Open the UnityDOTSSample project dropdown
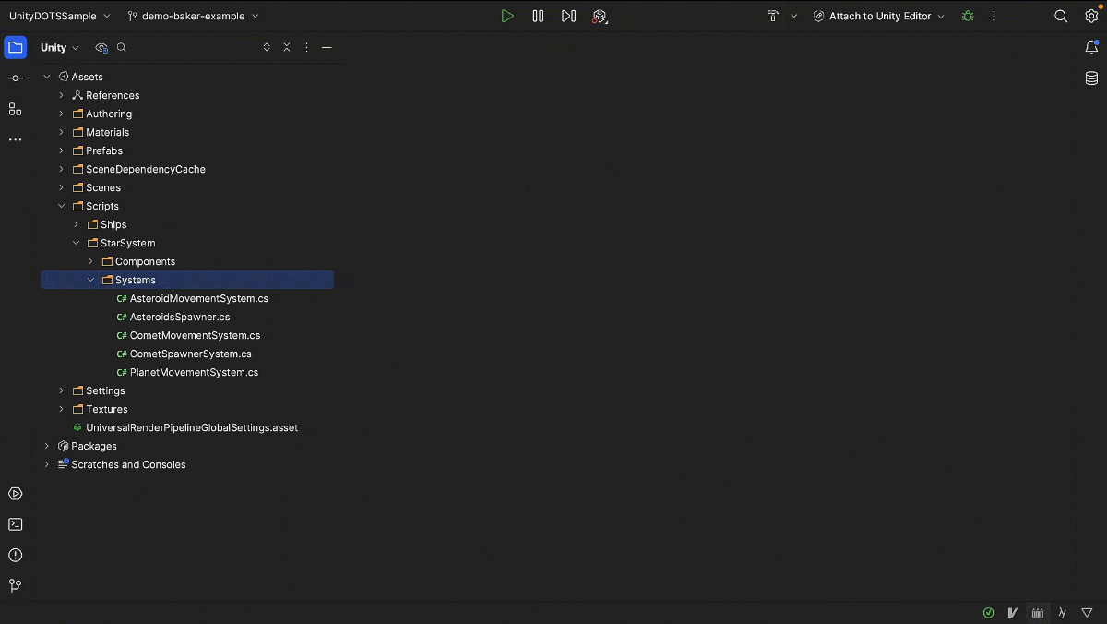Screen dimensions: 1107x624 (x=59, y=16)
